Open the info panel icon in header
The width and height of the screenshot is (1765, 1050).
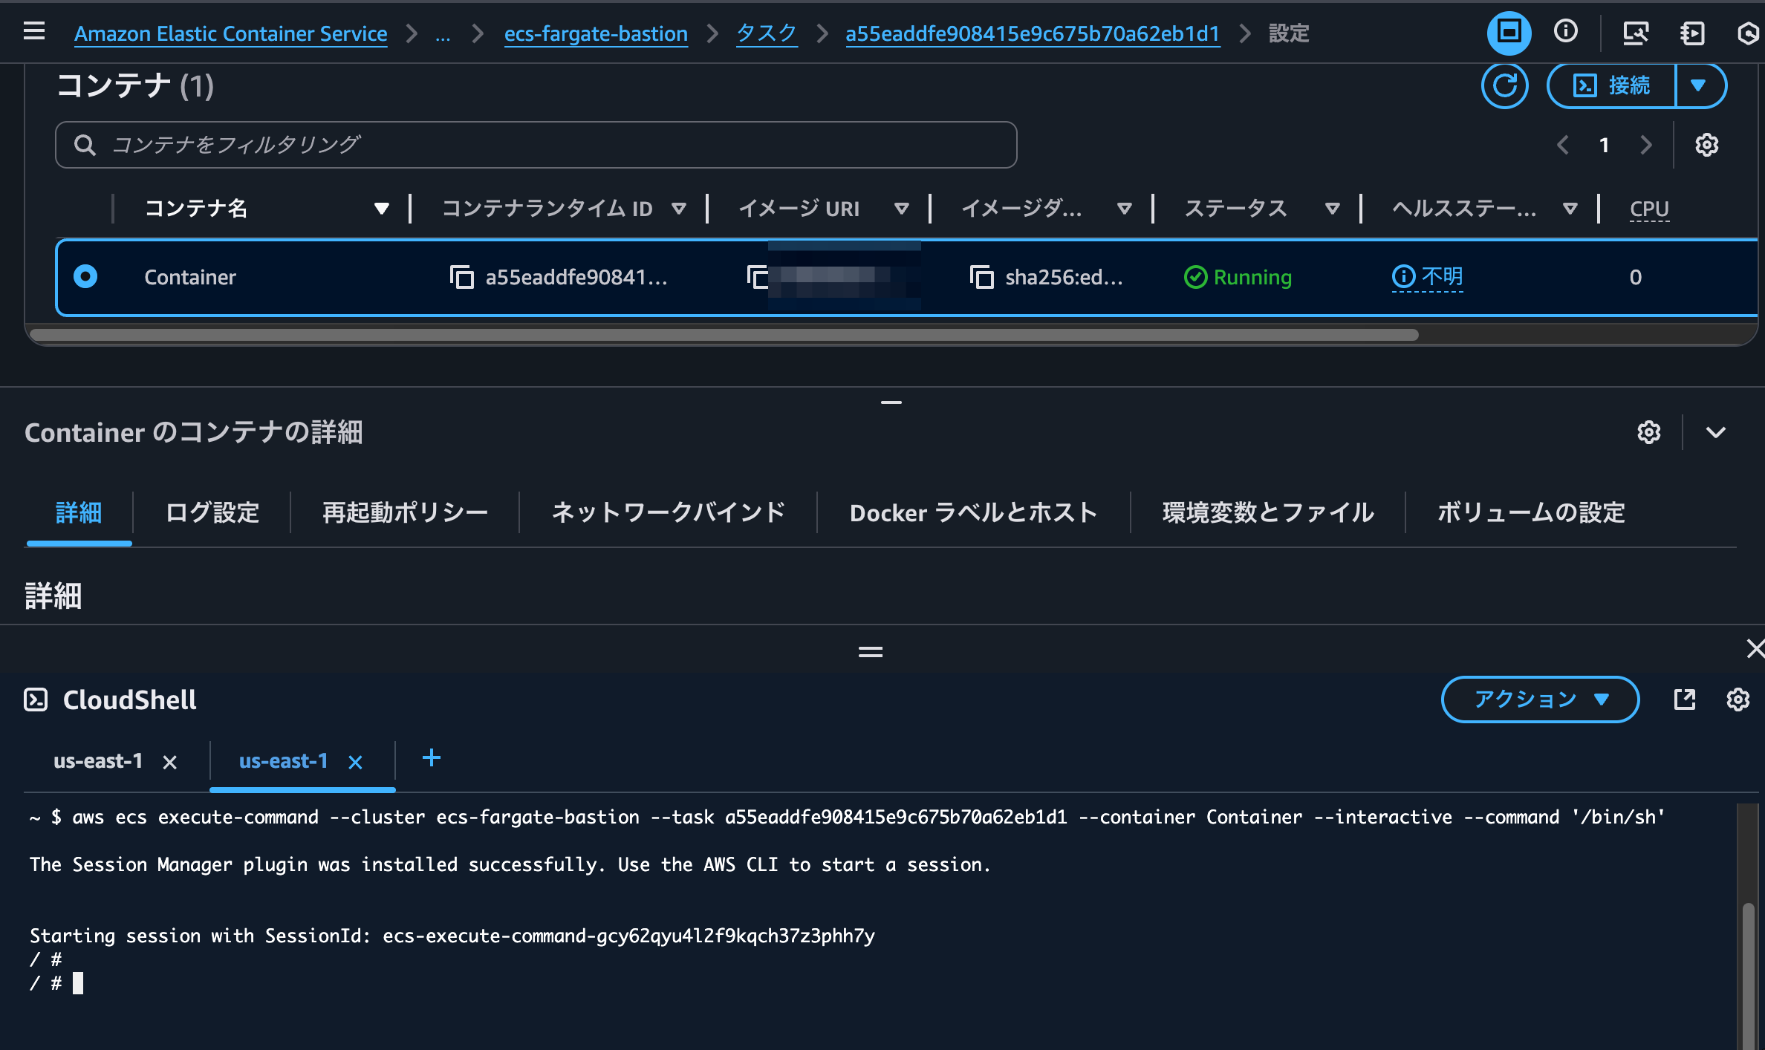click(x=1566, y=31)
